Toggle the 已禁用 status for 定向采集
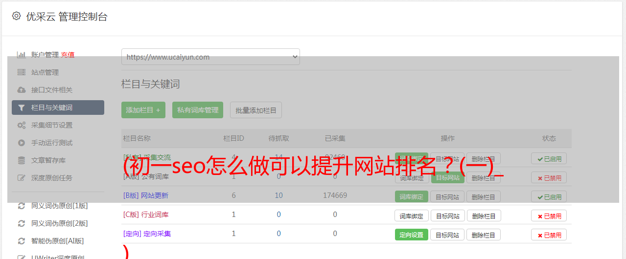 549,235
